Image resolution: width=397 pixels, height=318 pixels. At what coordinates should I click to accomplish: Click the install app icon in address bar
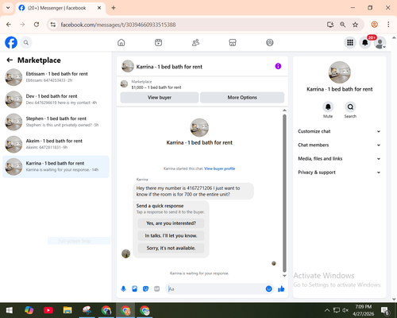[330, 25]
